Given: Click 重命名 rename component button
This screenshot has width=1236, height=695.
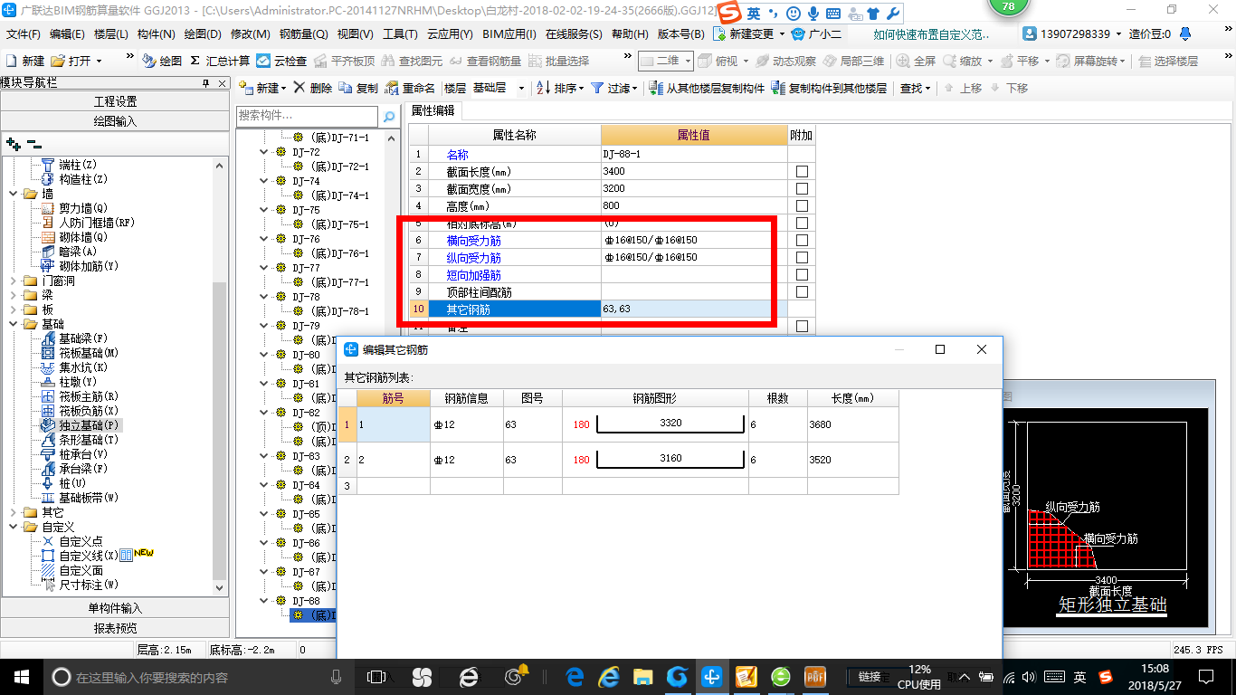Looking at the screenshot, I should click(410, 88).
